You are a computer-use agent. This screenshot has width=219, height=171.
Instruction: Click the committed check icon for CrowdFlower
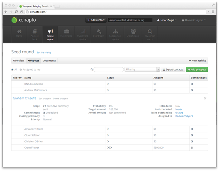tap(192, 148)
